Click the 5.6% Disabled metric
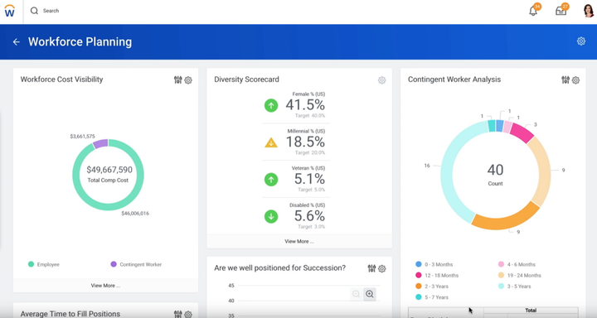This screenshot has width=597, height=318. tap(309, 216)
